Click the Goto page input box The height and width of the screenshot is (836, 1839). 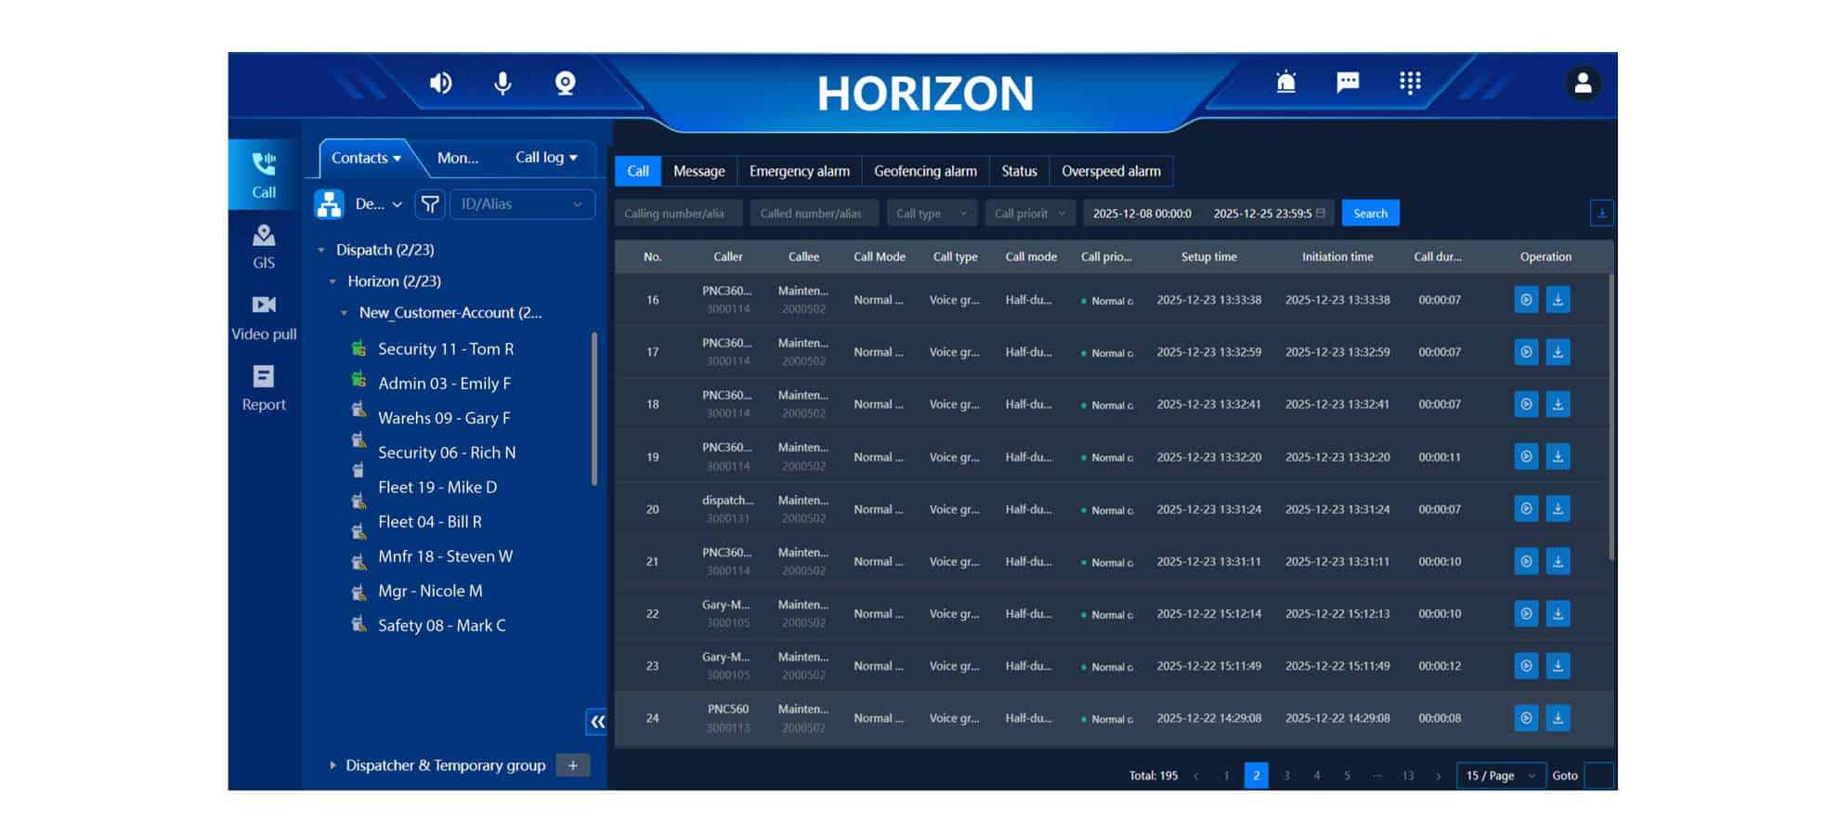[x=1598, y=776]
